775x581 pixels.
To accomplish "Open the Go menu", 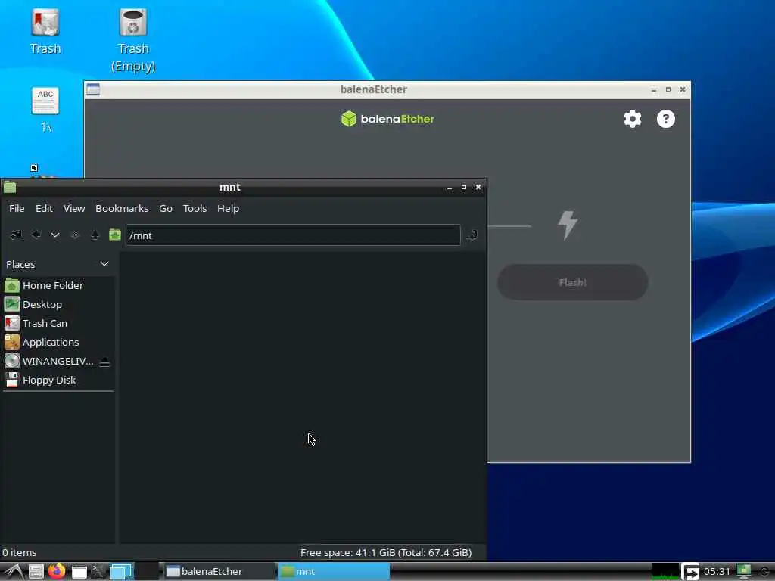I will [166, 209].
